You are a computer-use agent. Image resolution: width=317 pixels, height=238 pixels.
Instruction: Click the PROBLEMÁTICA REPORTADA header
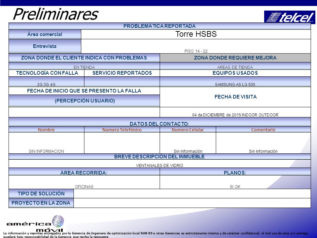click(159, 26)
